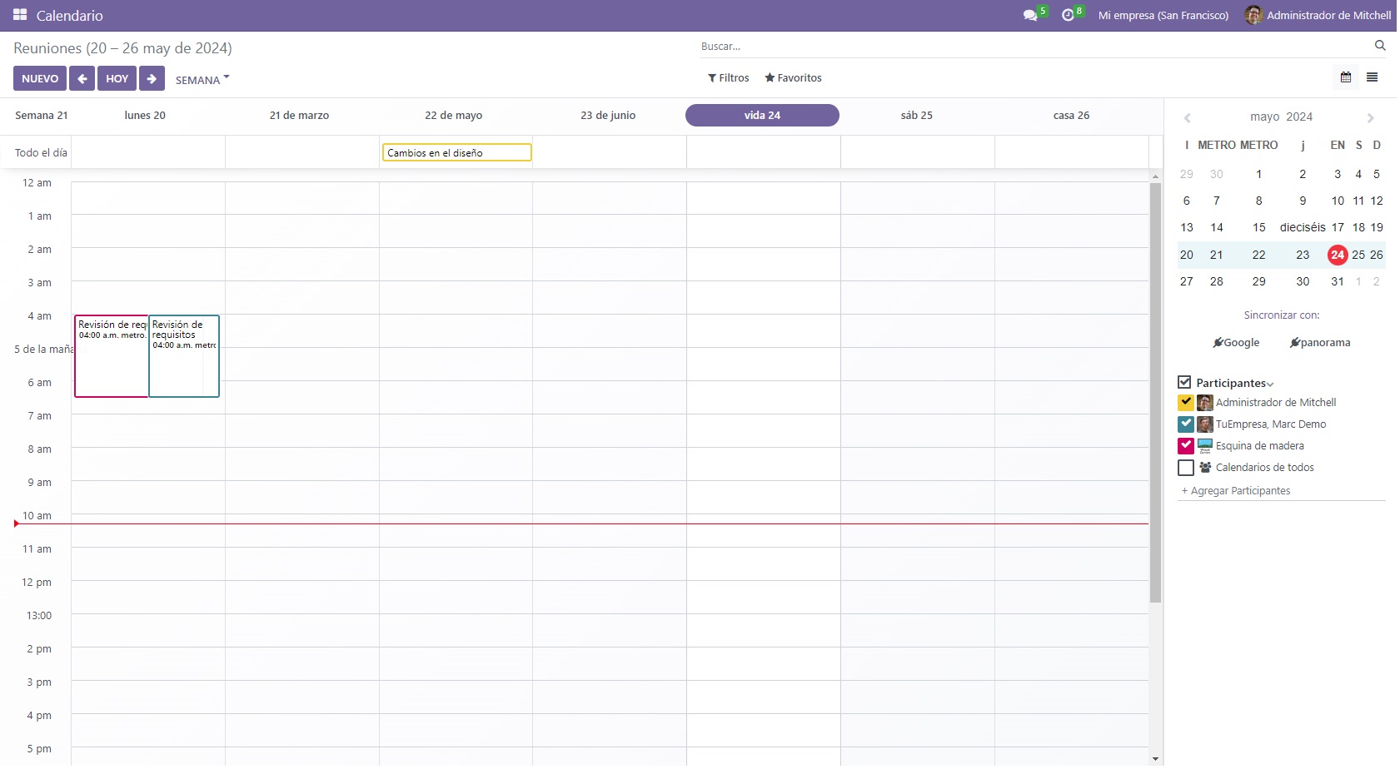
Task: Uncheck TuEmpresa, Marc Demo checkbox
Action: pos(1186,424)
